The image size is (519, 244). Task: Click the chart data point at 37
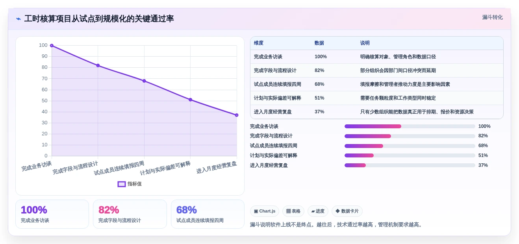click(x=237, y=115)
